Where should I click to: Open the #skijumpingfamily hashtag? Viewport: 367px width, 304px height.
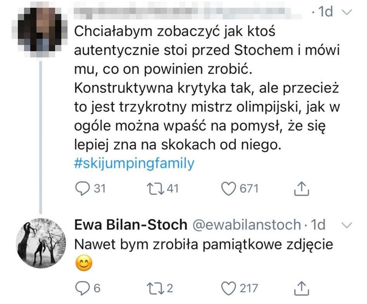tap(133, 164)
